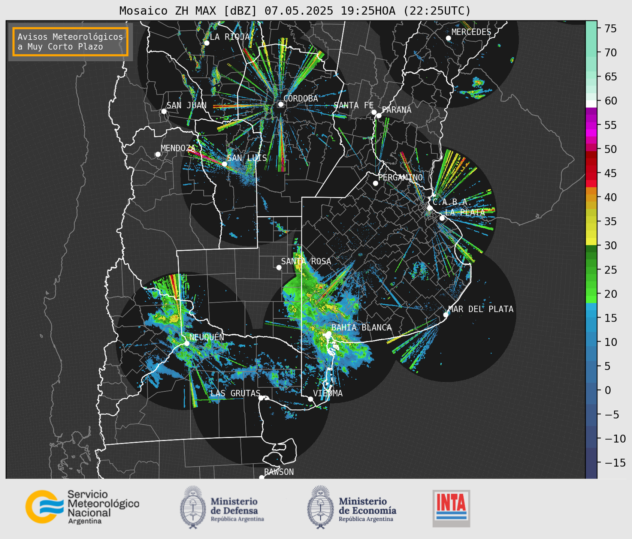
Task: Click the LA PLATA city marker dot
Action: tap(442, 218)
